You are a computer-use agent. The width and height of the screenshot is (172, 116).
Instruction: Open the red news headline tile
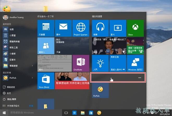point(72,81)
